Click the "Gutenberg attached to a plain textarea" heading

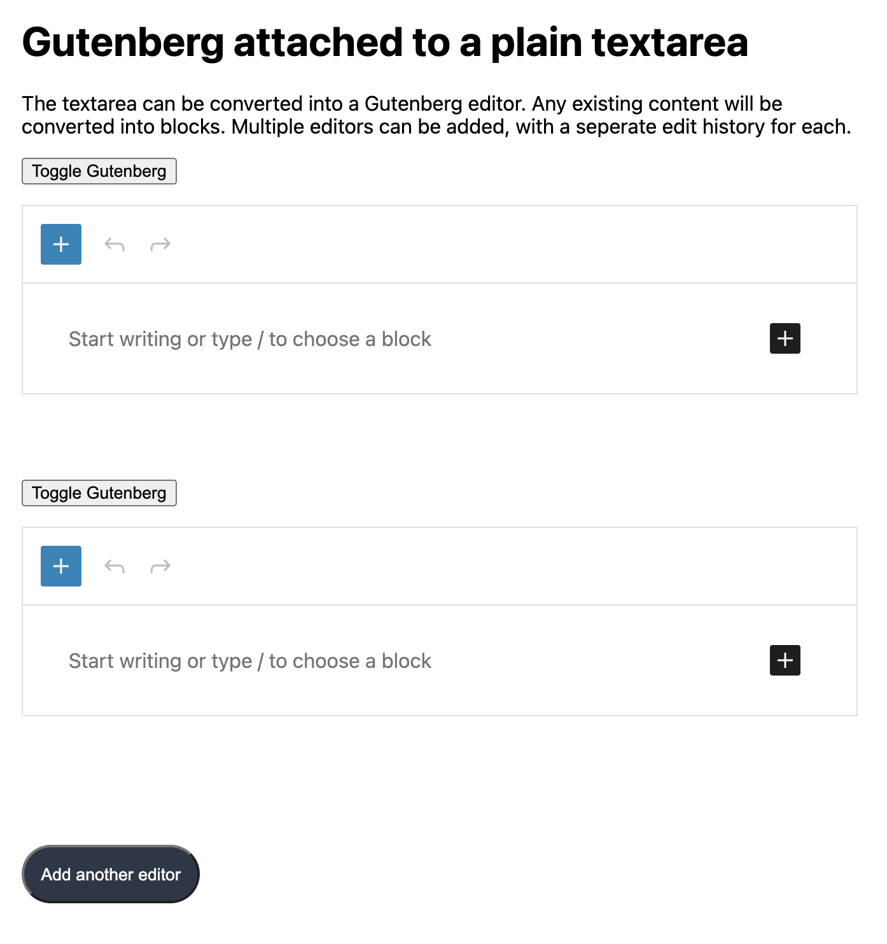coord(384,43)
